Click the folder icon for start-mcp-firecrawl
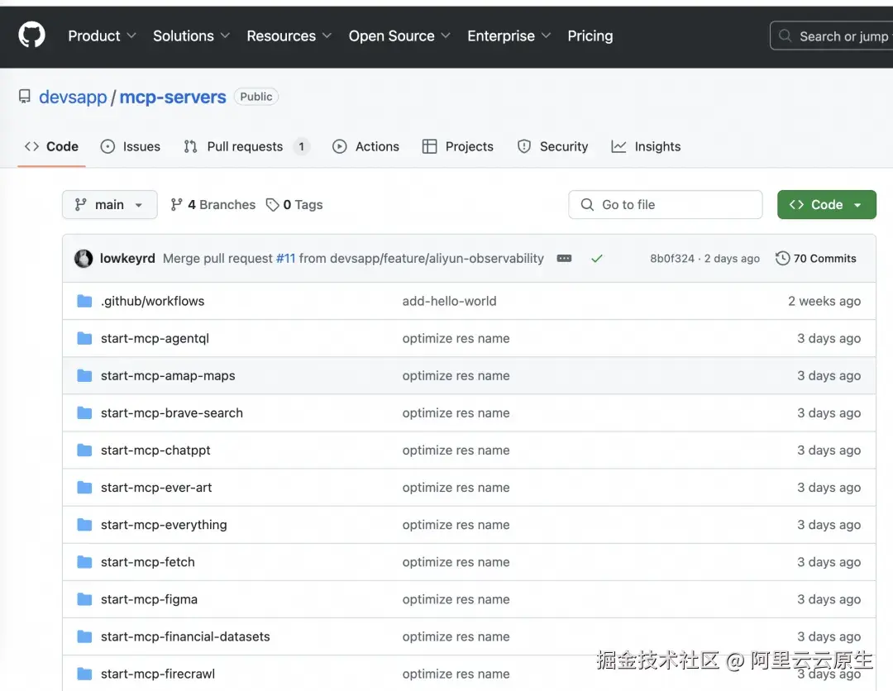Image resolution: width=893 pixels, height=691 pixels. [84, 674]
